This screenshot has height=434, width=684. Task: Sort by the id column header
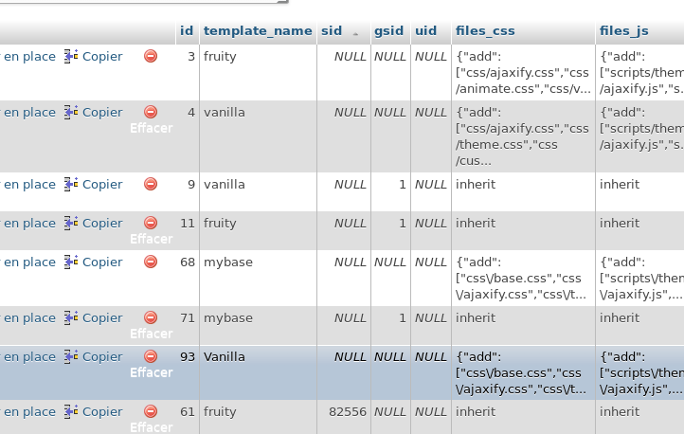(187, 31)
